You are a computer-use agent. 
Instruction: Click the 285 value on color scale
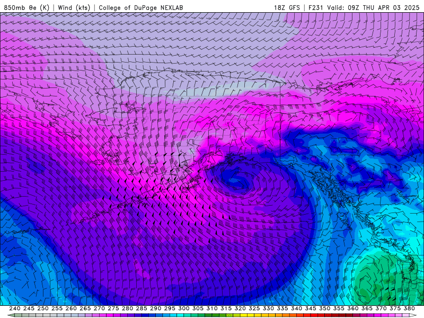[142, 308]
